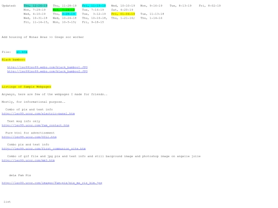Open the black_bamboo1.JPG link
The width and height of the screenshot is (278, 208).
click(47, 67)
